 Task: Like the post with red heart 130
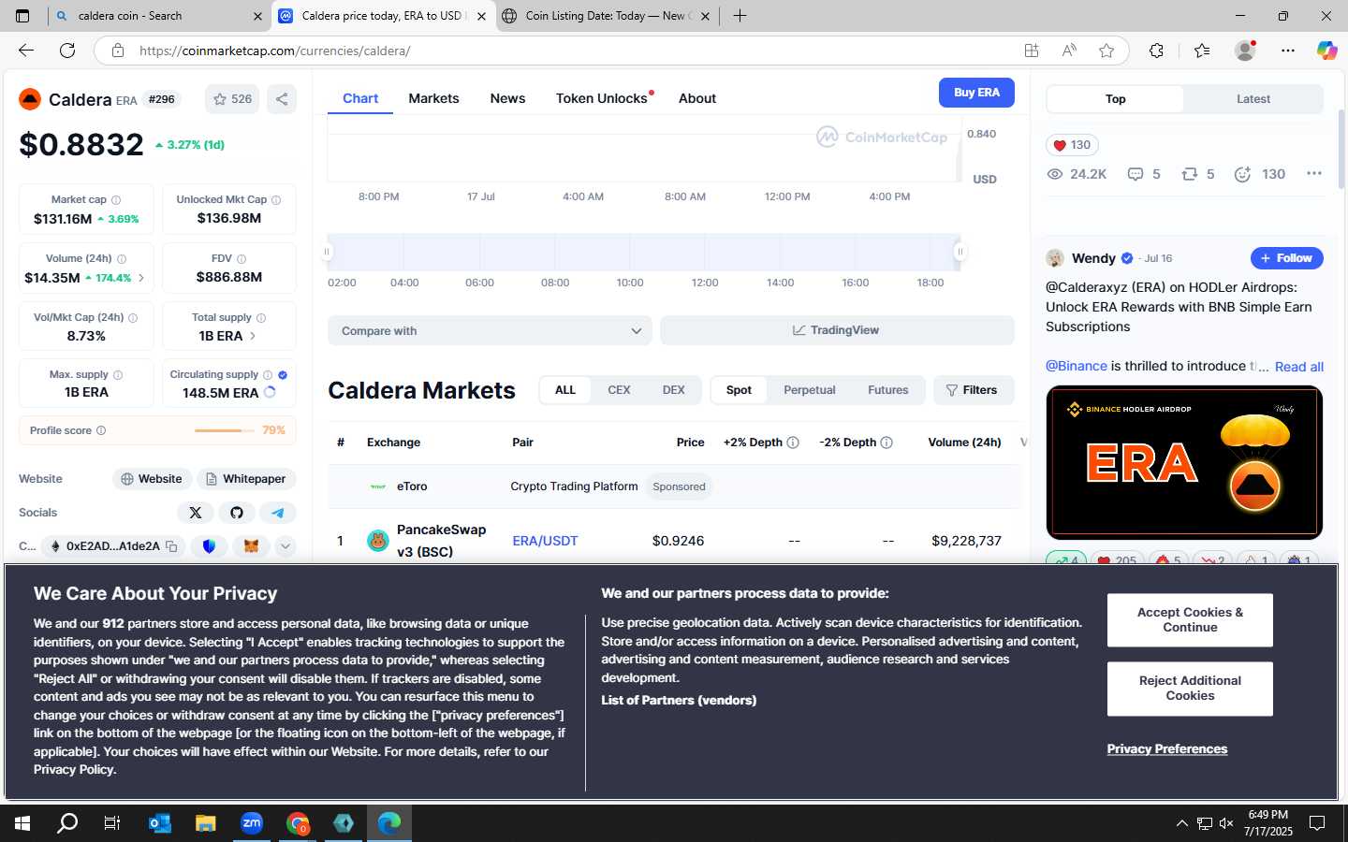tap(1072, 145)
